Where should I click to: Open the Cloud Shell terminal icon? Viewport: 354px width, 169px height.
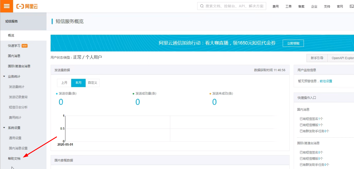coord(352,6)
